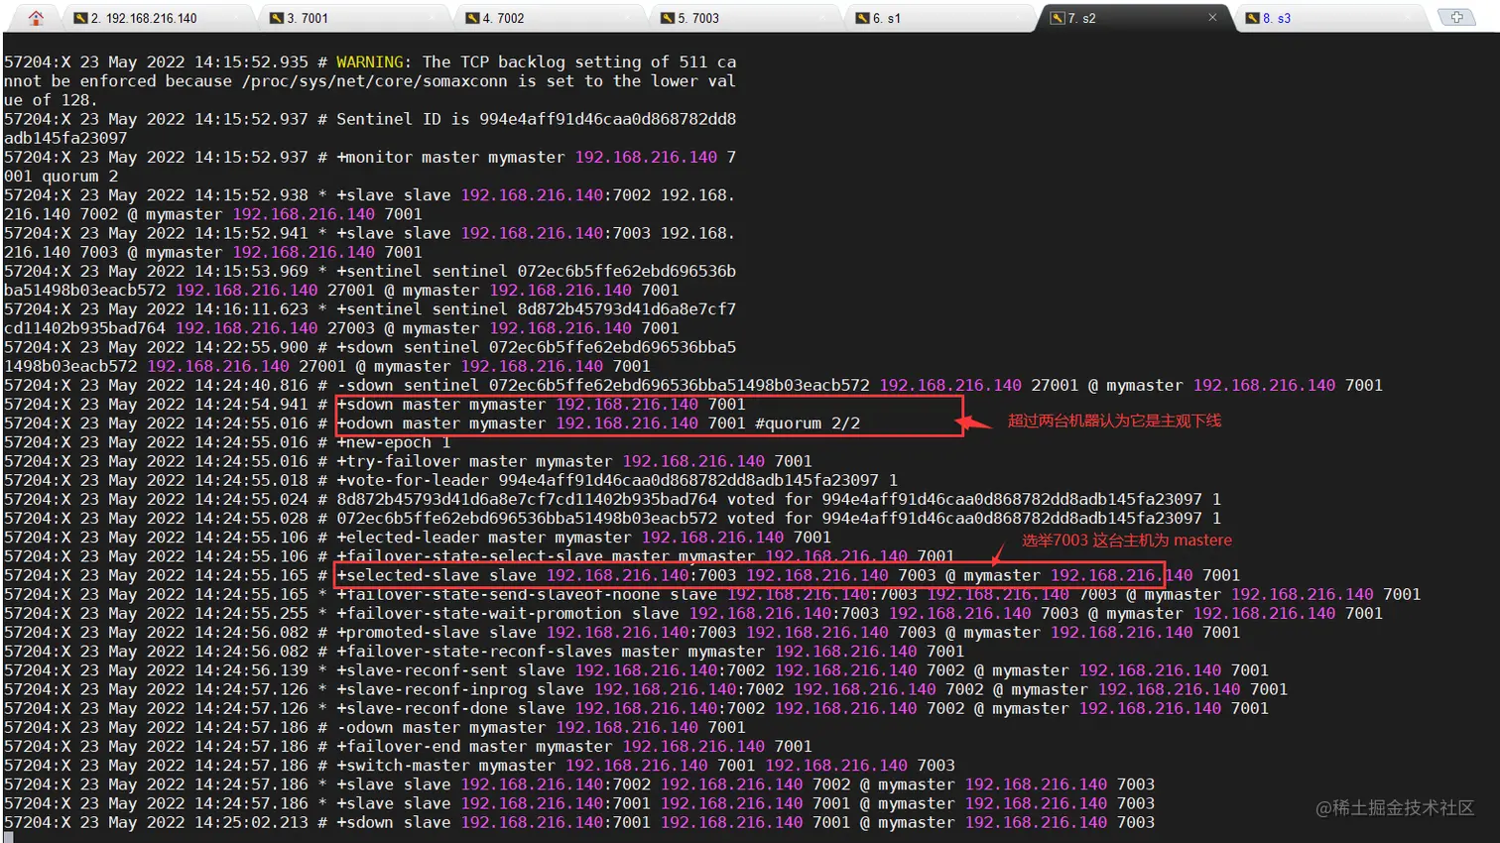Click the "#quorum 2/2" text

(808, 423)
